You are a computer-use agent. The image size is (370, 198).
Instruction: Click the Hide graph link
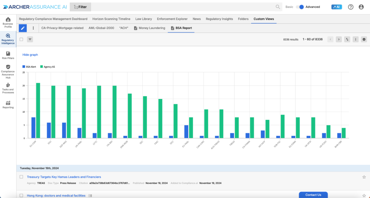[30, 55]
